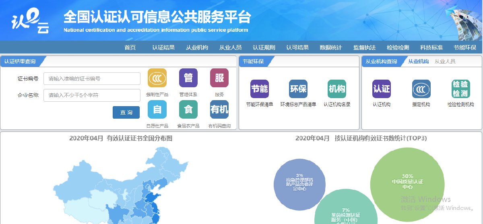Screen dimensions: 483x224
Task: Go to 首页 in the navigation bar
Action: [x=130, y=47]
